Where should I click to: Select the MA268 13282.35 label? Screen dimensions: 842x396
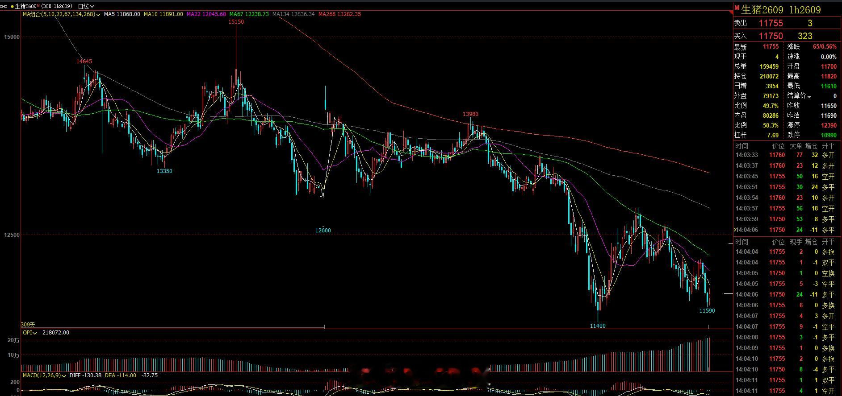[x=339, y=14]
